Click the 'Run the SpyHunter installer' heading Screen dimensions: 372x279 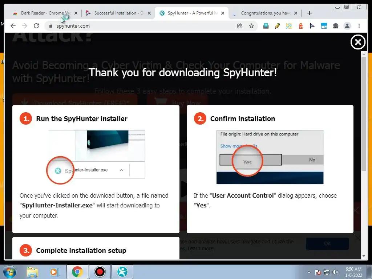coord(82,119)
